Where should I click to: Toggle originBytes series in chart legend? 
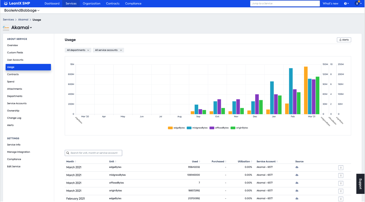click(240, 128)
